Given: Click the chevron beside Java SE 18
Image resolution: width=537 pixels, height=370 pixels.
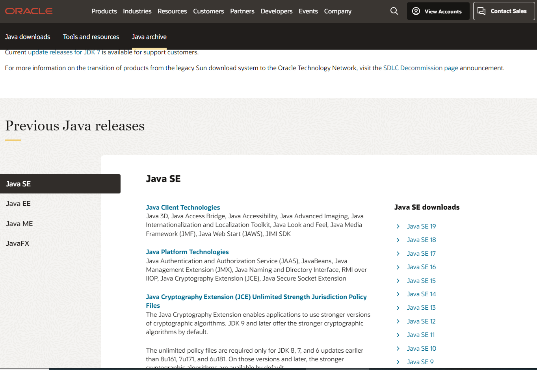Looking at the screenshot, I should coord(398,240).
